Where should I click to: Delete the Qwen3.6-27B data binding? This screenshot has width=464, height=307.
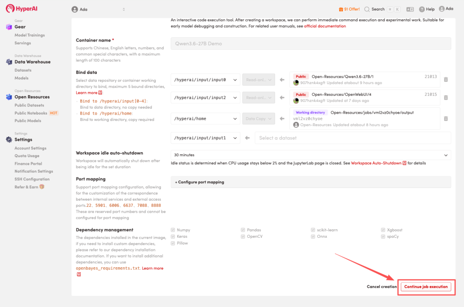pos(446,79)
